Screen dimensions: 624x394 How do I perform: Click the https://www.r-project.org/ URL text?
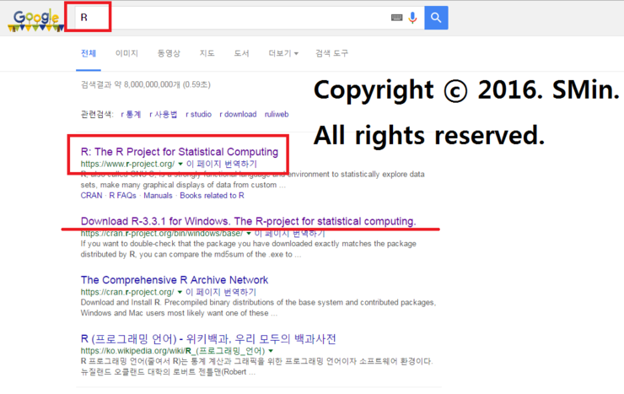pyautogui.click(x=127, y=164)
